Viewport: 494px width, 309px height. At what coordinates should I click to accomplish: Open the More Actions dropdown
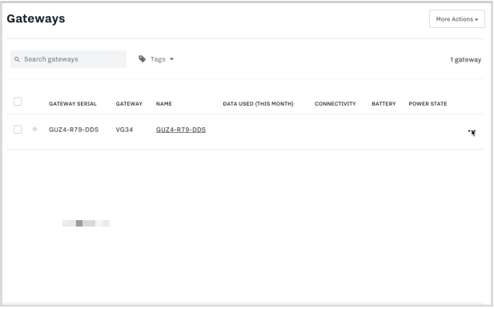457,19
